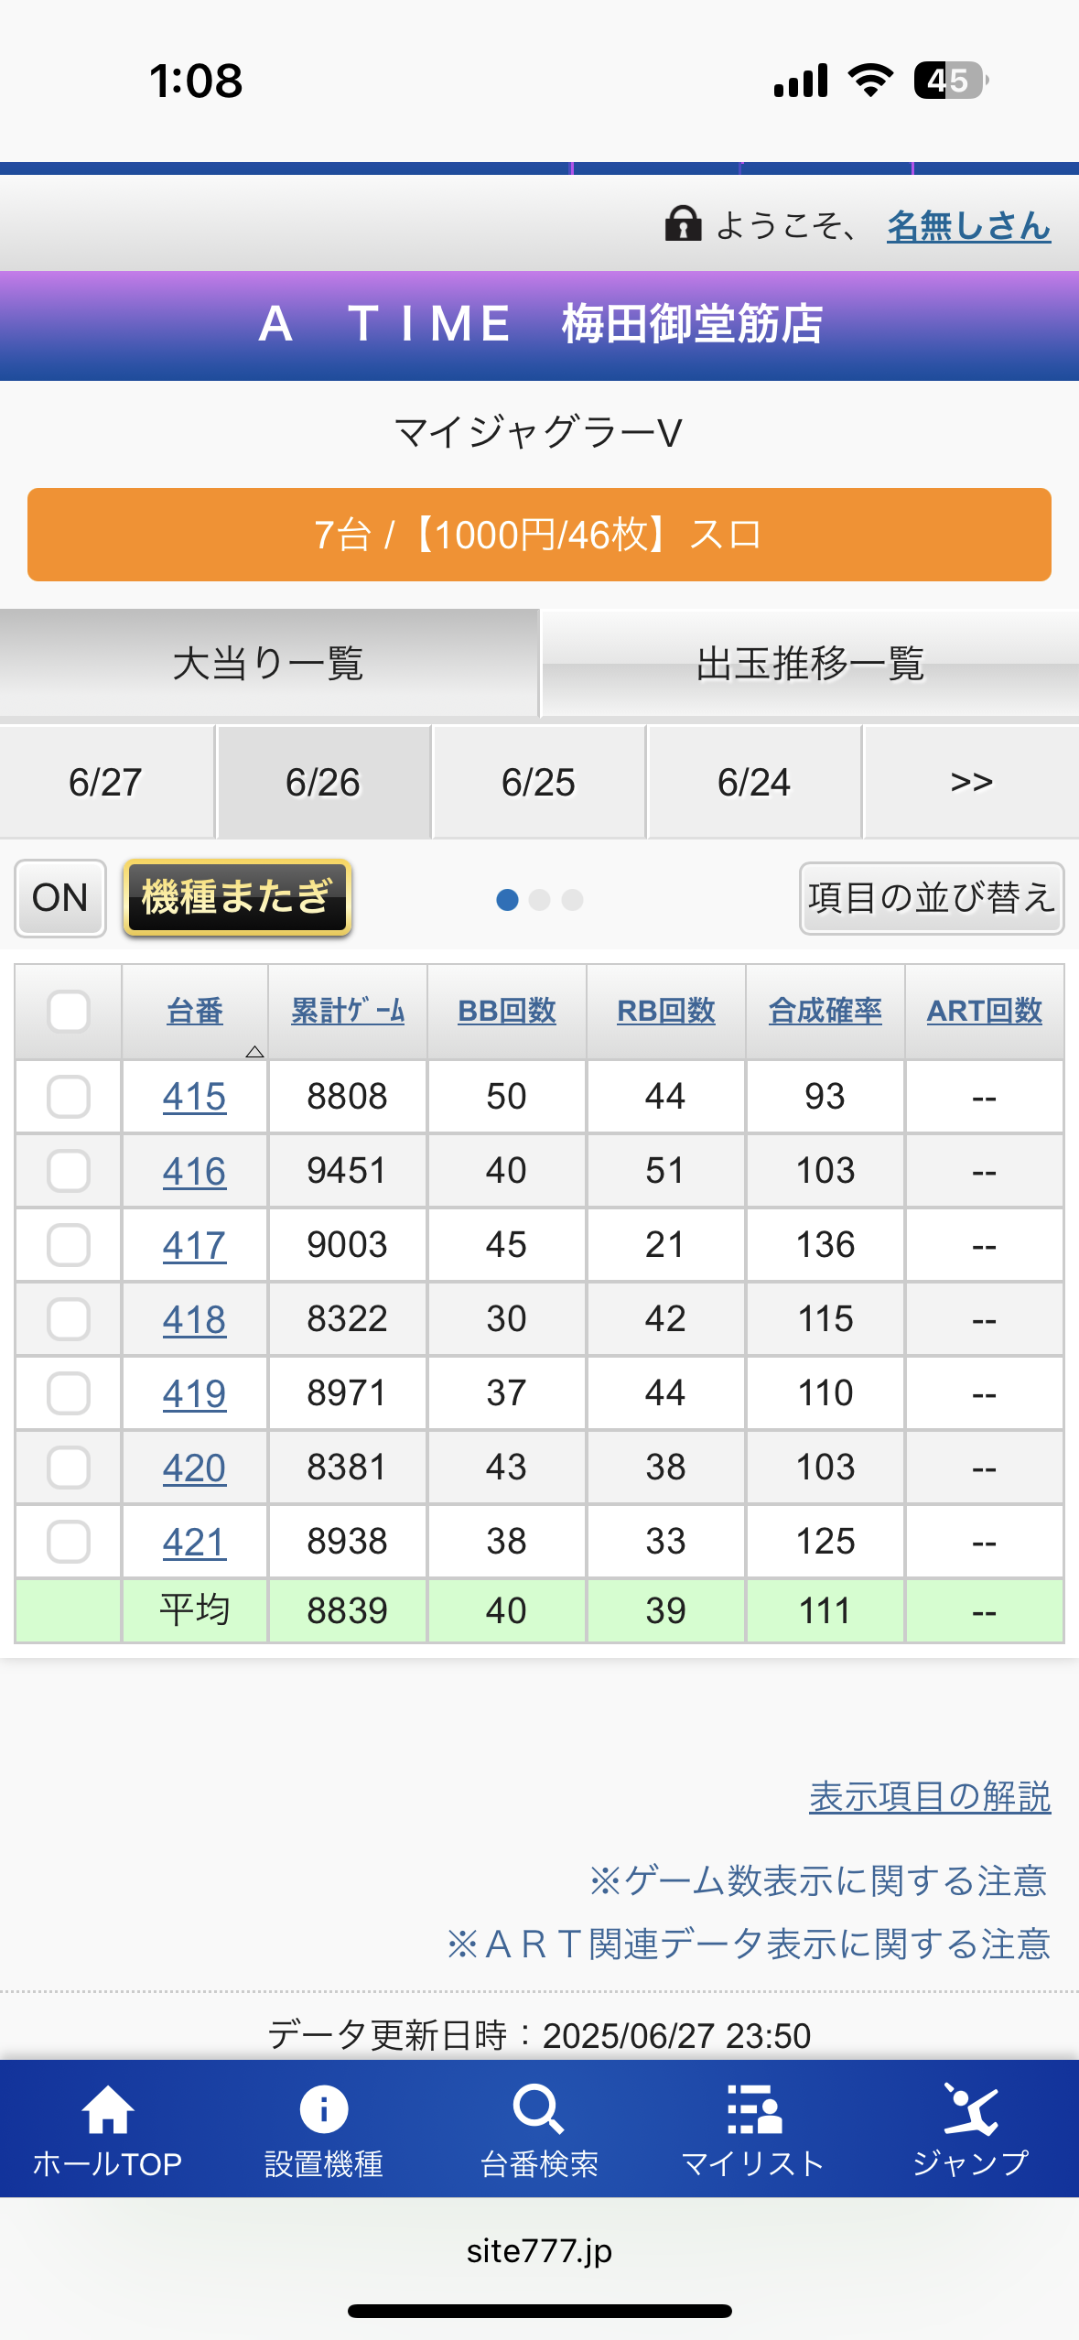Open ART関連データ表示に関する注意 note
Viewport: 1079px width, 2340px height.
click(x=749, y=1944)
